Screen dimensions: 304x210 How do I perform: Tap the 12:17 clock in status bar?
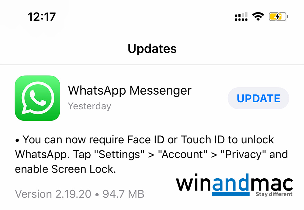tap(42, 17)
